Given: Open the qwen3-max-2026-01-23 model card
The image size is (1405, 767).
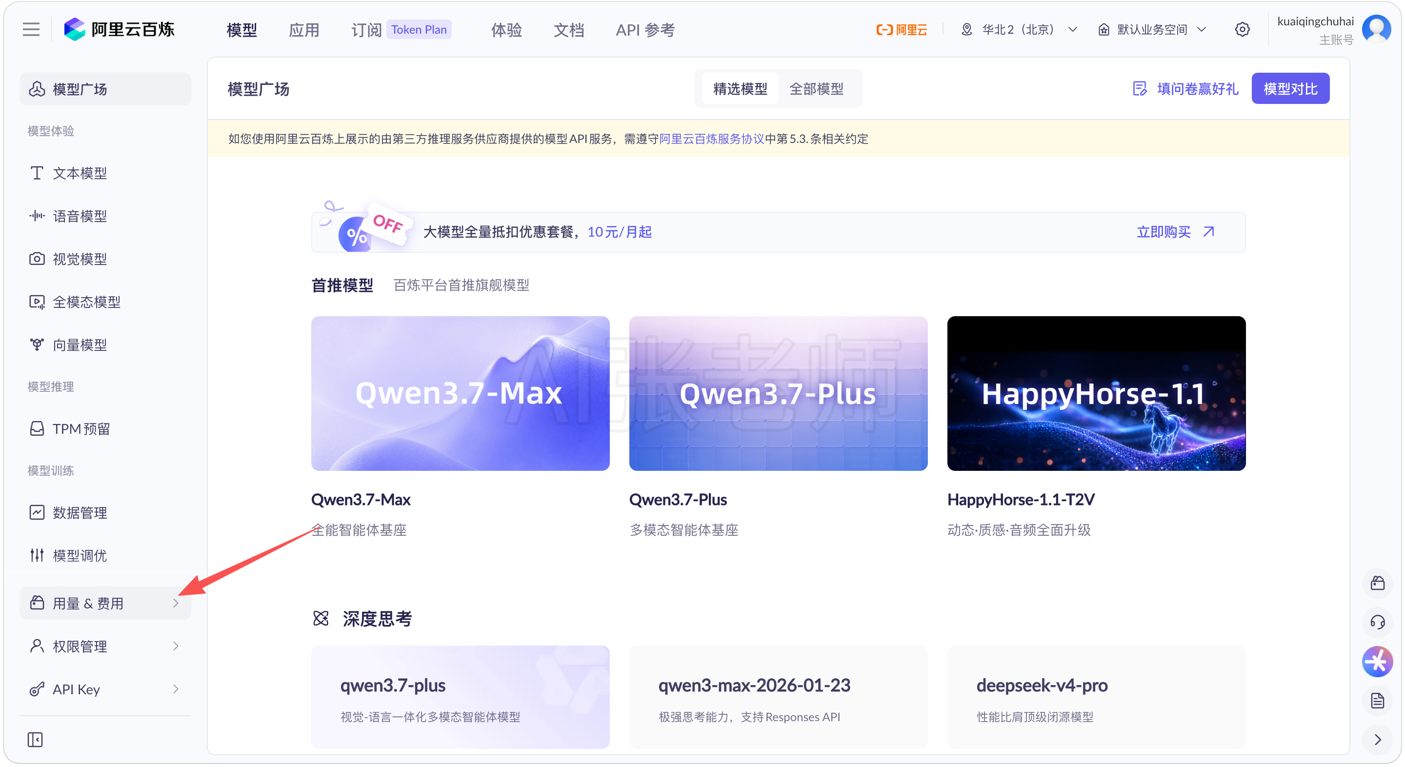Looking at the screenshot, I should point(778,697).
